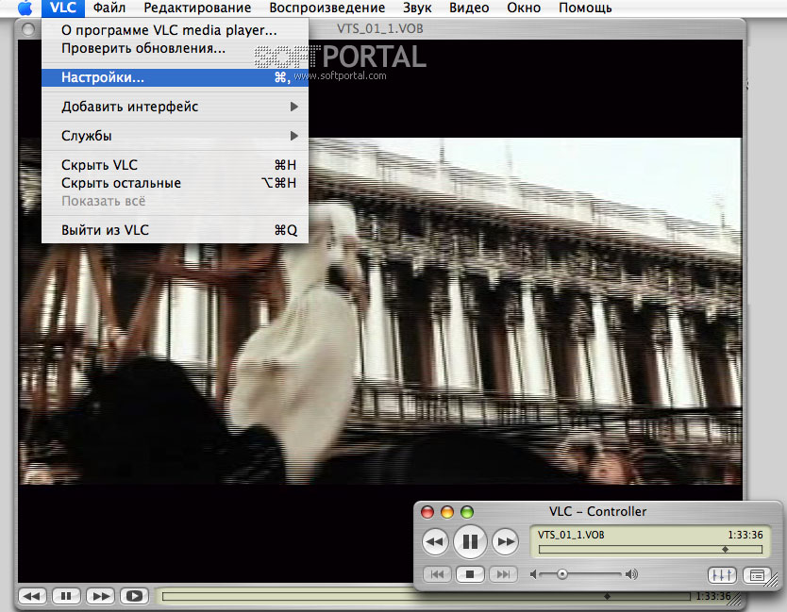
Task: Click rewind button in Controller window
Action: (435, 542)
